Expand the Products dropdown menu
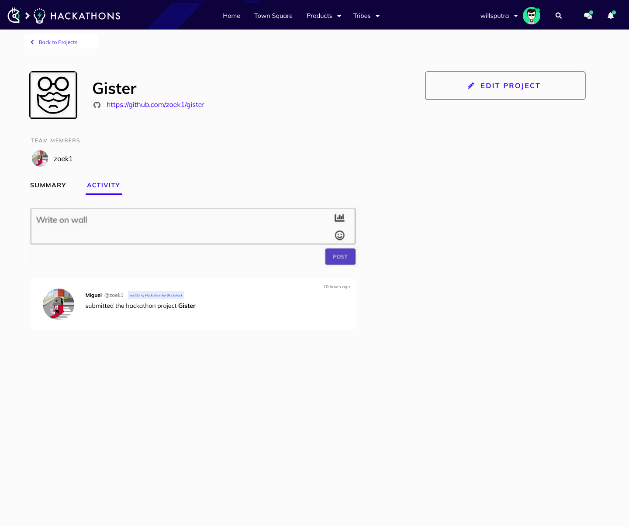The height and width of the screenshot is (527, 629). coord(324,16)
